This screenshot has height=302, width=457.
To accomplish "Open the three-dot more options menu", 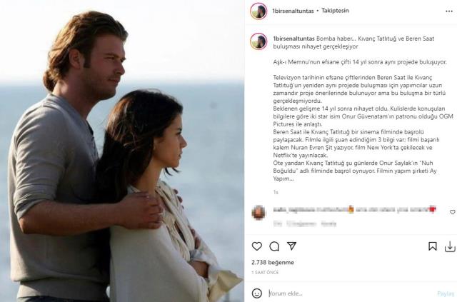I will click(449, 11).
